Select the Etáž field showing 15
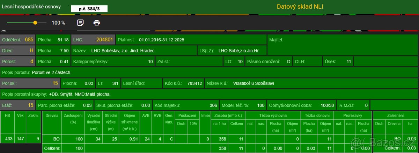 [18, 105]
